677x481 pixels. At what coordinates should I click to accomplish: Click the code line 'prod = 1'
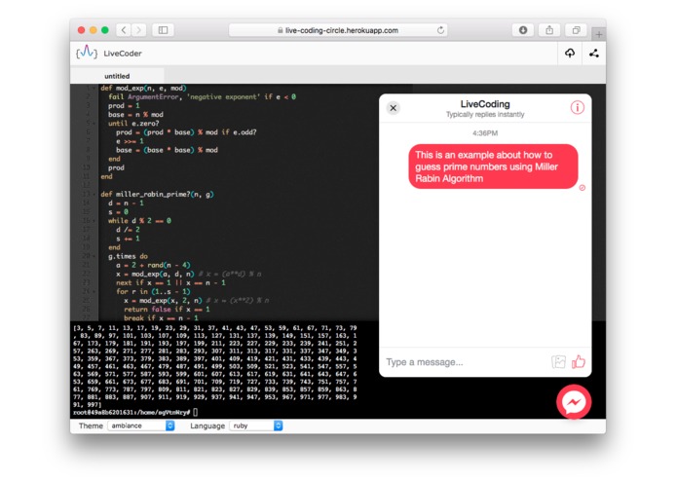(x=124, y=106)
